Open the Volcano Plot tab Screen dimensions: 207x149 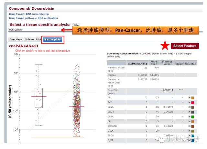tap(33, 39)
